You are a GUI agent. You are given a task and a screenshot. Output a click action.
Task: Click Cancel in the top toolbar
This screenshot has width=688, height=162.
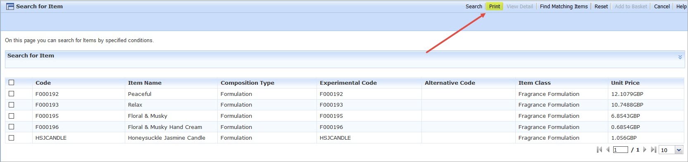(662, 6)
